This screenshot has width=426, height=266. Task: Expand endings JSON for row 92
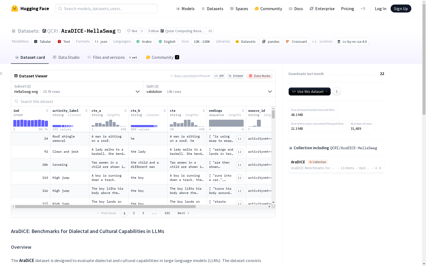click(x=240, y=152)
